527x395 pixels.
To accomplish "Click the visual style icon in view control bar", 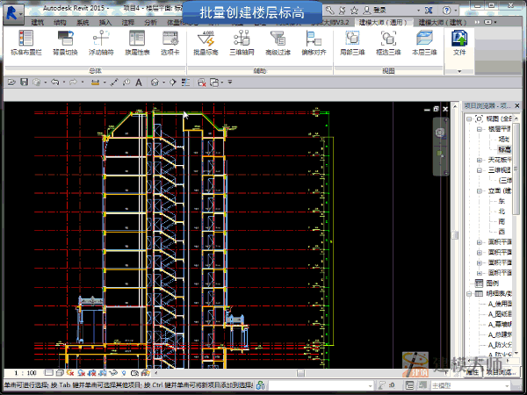I will pos(60,373).
